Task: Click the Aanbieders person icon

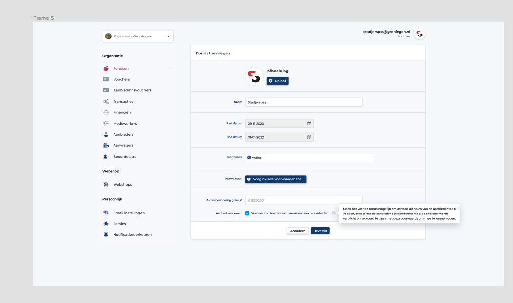Action: tap(106, 135)
